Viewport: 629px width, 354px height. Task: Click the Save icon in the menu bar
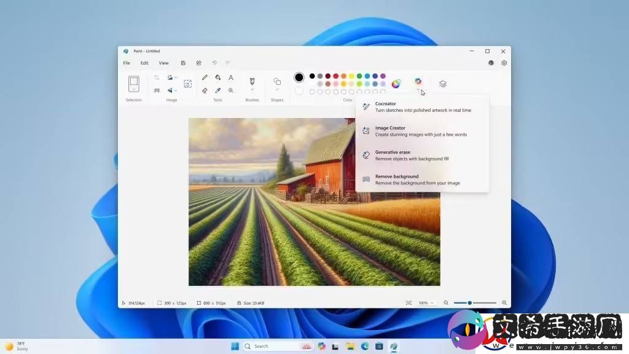pyautogui.click(x=183, y=63)
